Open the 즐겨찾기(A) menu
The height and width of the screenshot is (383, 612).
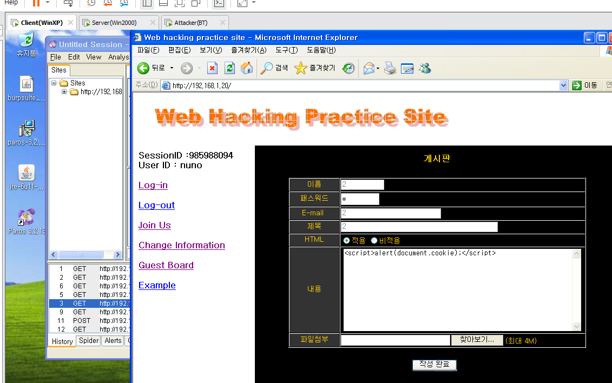coord(248,50)
